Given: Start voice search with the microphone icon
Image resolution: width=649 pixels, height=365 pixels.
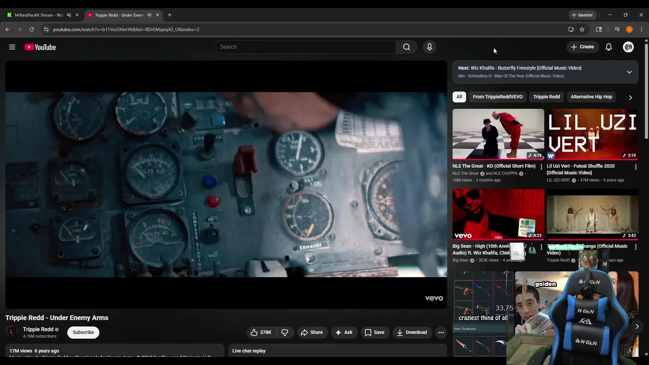Looking at the screenshot, I should click(429, 47).
